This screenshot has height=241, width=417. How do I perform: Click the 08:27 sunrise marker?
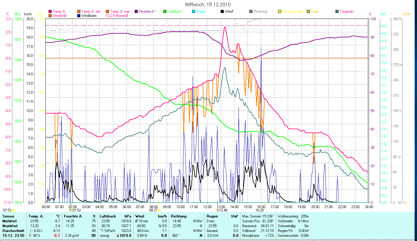pyautogui.click(x=153, y=210)
